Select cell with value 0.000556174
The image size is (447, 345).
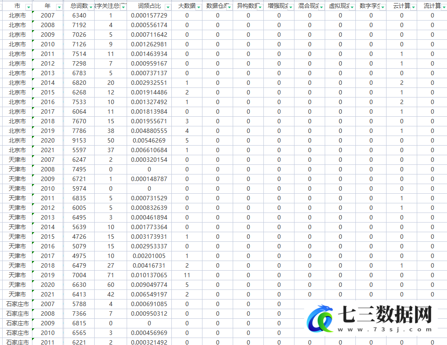149,25
